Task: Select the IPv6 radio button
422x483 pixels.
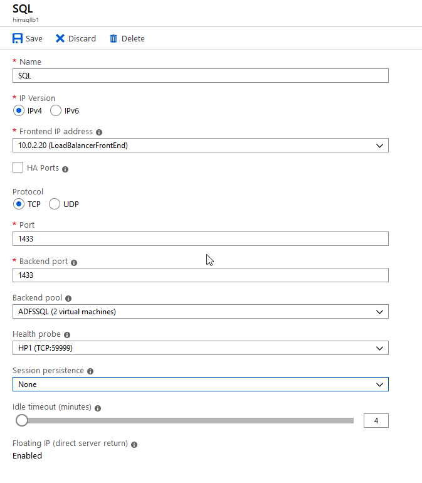Action: point(56,110)
